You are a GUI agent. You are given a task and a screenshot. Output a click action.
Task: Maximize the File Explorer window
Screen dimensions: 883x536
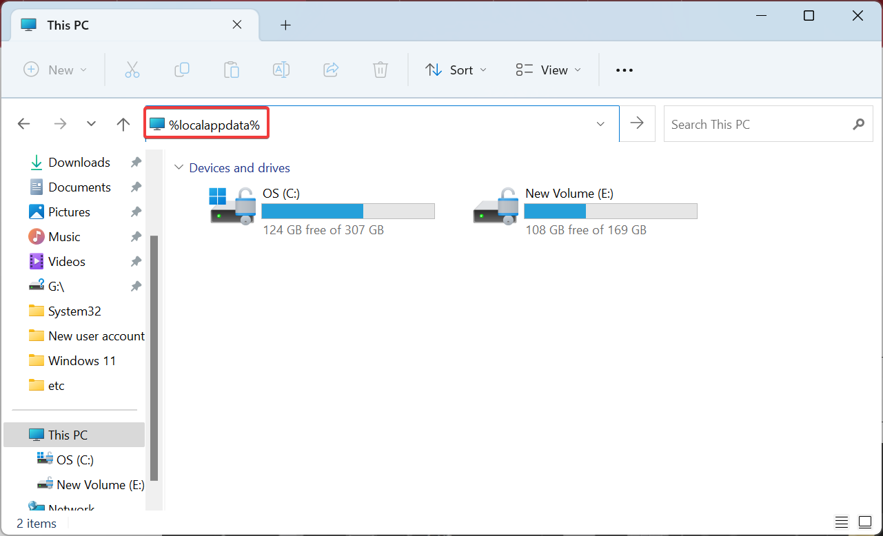(809, 16)
